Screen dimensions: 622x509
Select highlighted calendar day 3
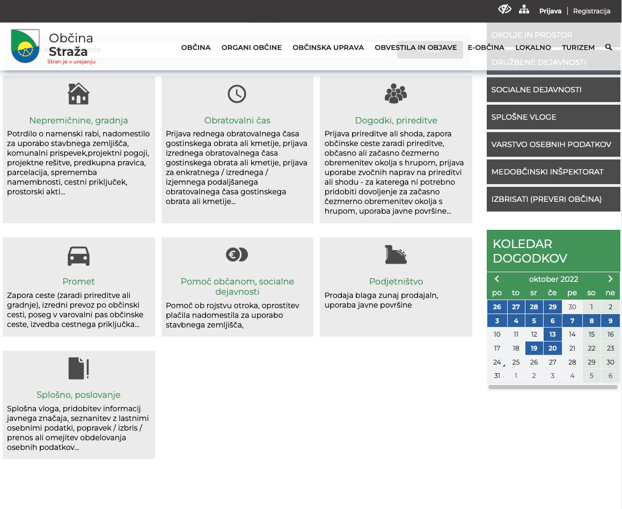[497, 321]
